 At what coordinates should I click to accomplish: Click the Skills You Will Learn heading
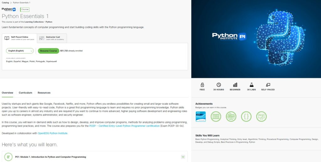[208, 135]
